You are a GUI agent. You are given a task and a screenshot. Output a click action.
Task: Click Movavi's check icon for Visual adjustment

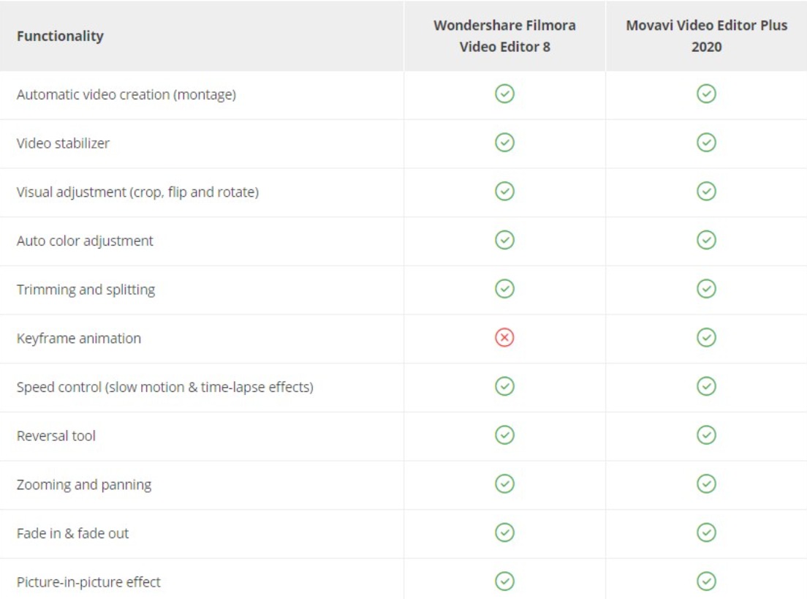705,192
